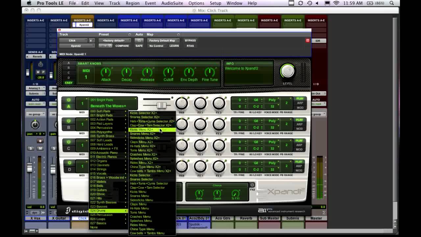421x237 pixels.
Task: Click part A level fader handle
Action: (x=161, y=105)
